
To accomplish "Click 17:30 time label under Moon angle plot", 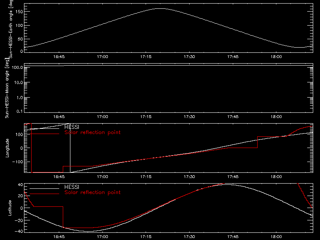I will point(189,116).
